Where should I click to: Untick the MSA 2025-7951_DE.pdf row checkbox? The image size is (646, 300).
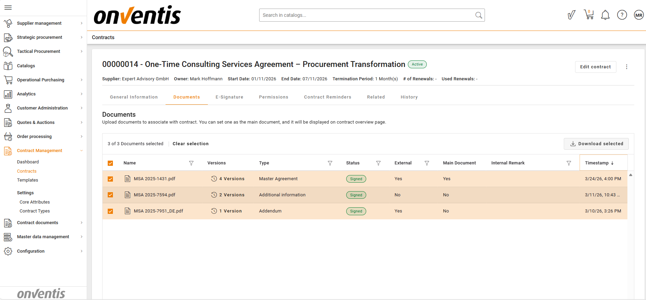pyautogui.click(x=110, y=211)
